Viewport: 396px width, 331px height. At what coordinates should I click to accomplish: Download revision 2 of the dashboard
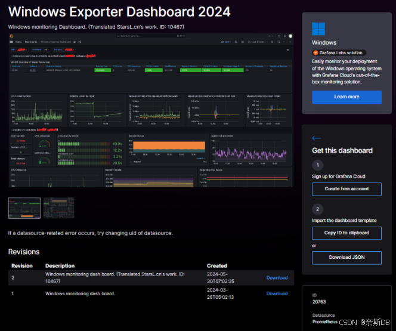tap(277, 278)
